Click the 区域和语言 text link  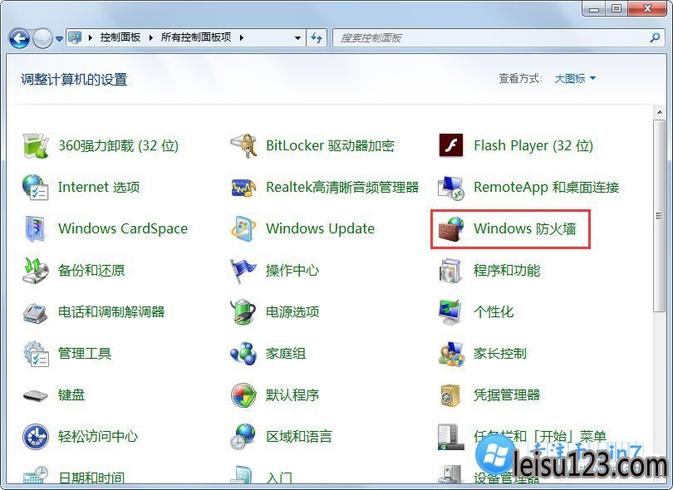299,436
